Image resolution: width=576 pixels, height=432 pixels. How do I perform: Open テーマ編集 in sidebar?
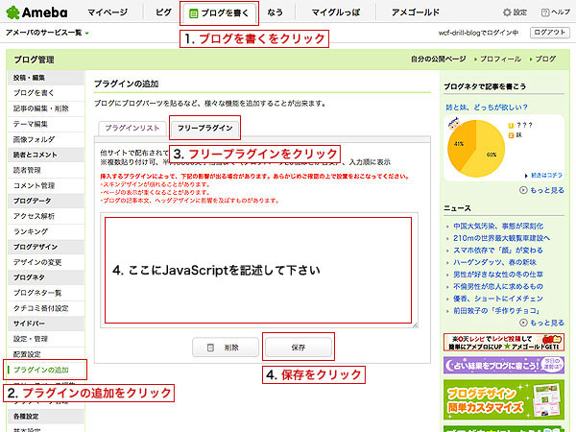tap(31, 124)
